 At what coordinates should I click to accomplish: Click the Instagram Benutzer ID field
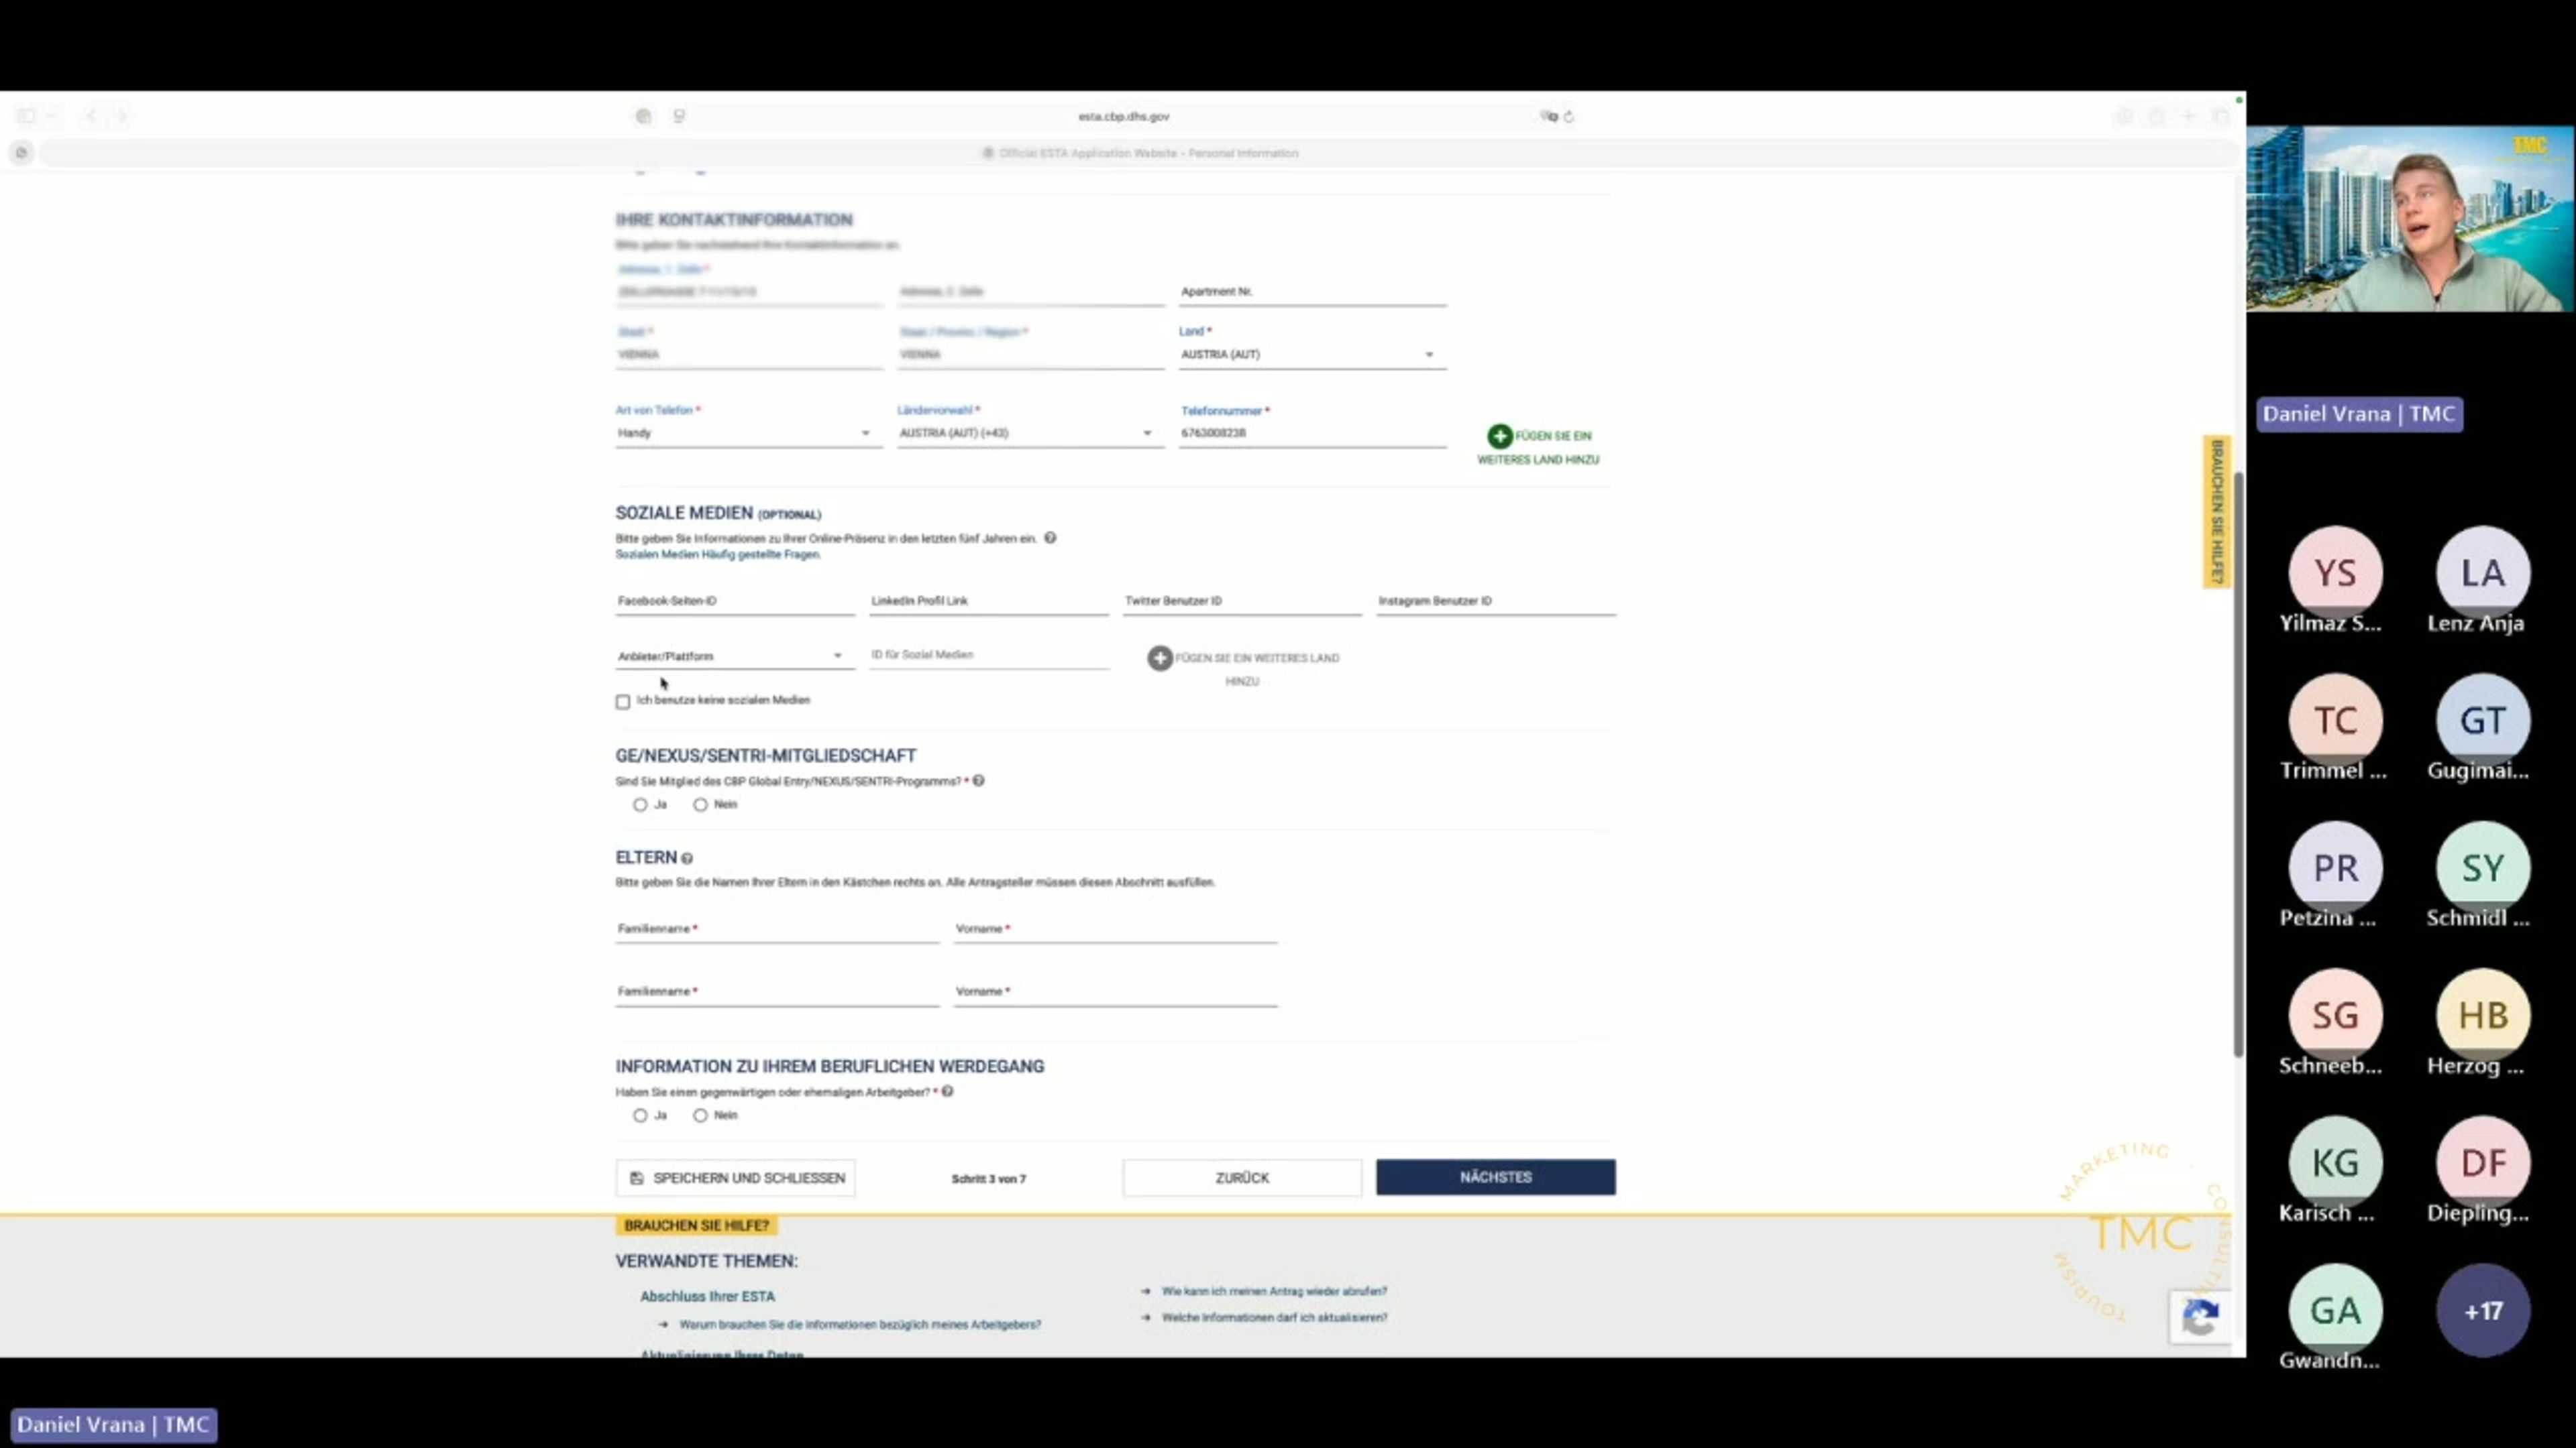pos(1496,601)
